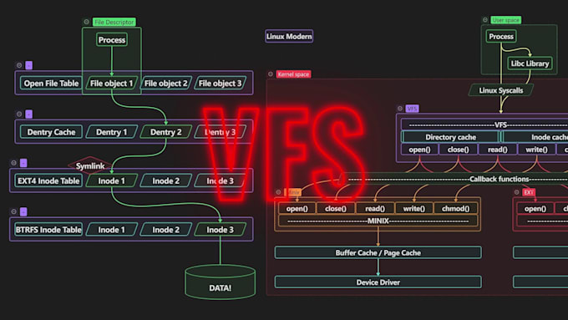Select the Directory cache node
This screenshot has width=568, height=320.
450,137
